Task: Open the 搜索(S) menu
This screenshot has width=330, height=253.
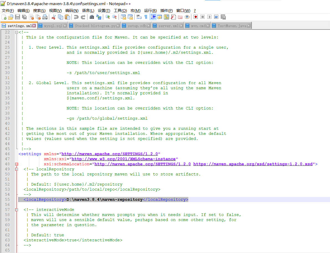Action: click(x=39, y=11)
